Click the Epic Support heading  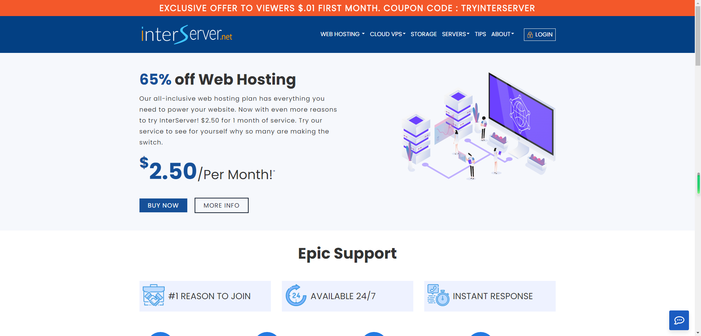pos(347,253)
